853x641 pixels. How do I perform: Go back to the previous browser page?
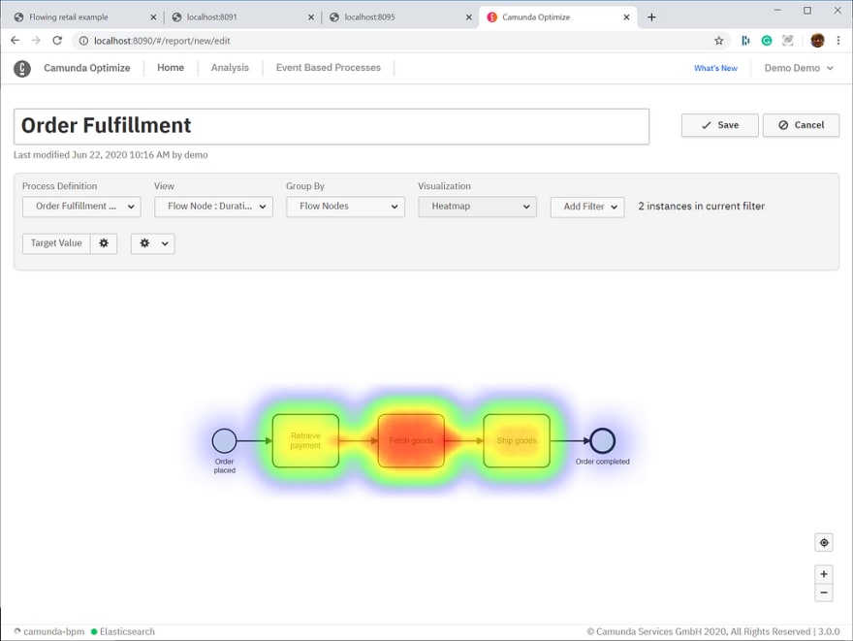(16, 41)
